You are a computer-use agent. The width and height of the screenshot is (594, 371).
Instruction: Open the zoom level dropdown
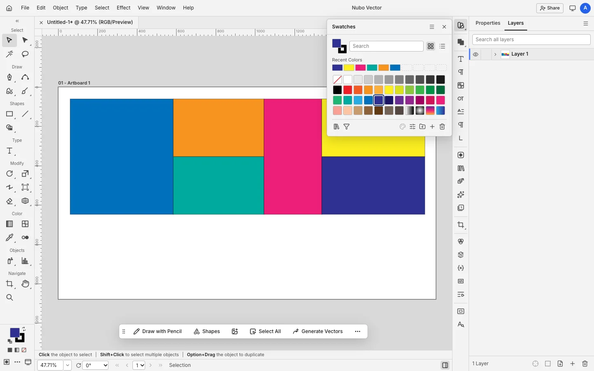pyautogui.click(x=68, y=365)
